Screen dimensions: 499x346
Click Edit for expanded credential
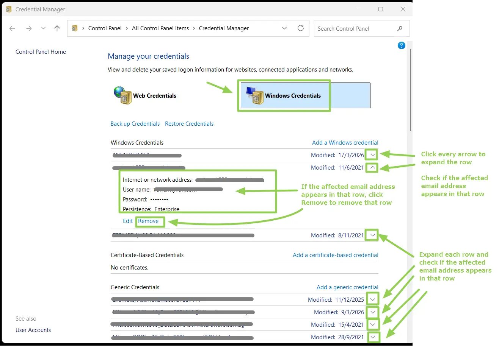coord(128,221)
